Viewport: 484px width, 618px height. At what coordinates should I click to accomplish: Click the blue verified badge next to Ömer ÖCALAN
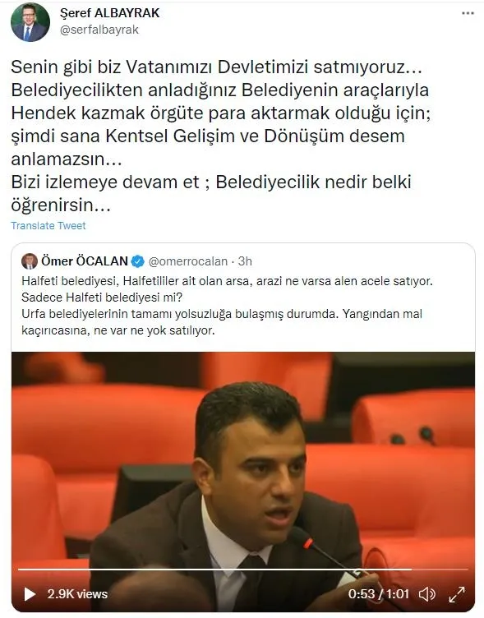click(137, 261)
